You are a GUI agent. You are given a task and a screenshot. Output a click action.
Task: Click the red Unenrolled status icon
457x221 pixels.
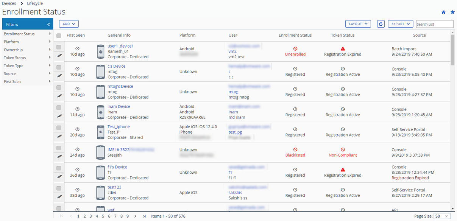[295, 49]
